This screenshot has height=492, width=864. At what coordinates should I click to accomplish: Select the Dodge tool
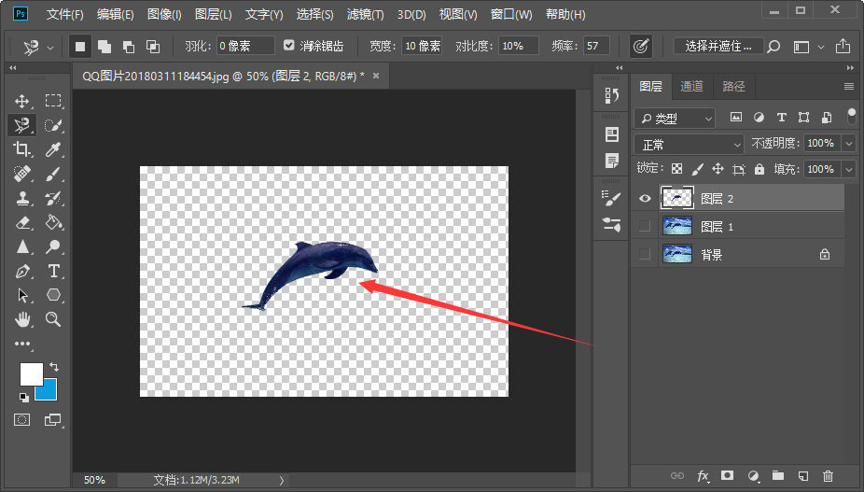coord(53,246)
